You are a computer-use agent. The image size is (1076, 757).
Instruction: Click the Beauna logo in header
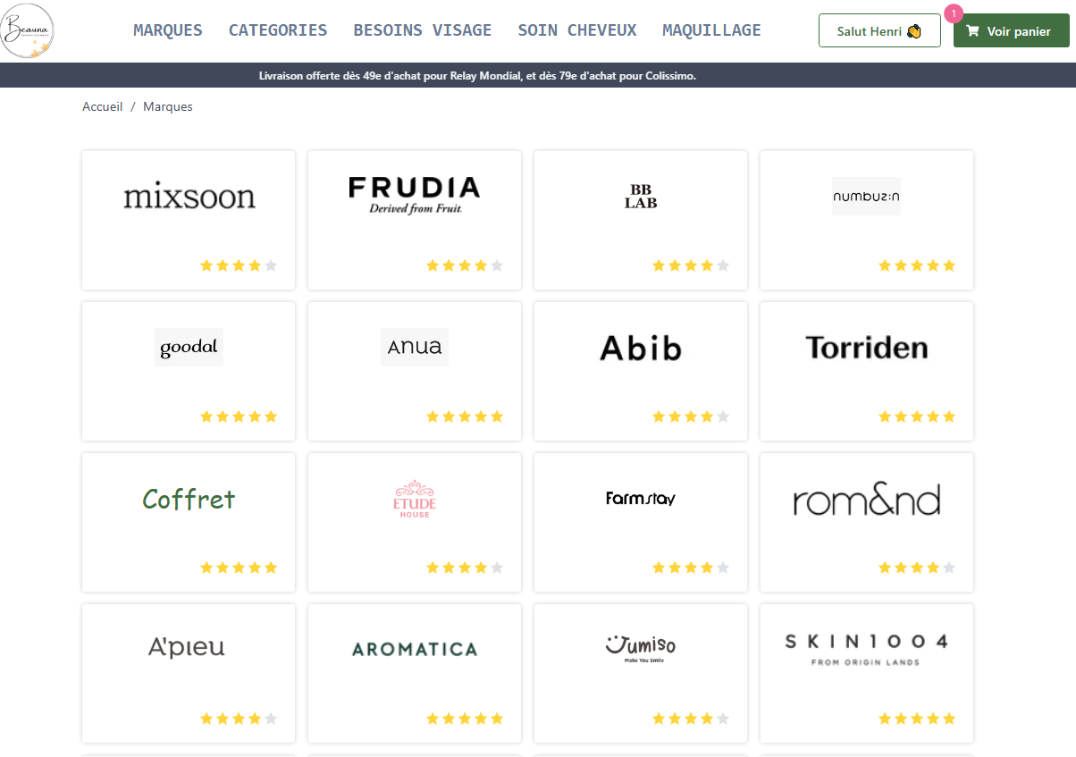click(x=28, y=30)
